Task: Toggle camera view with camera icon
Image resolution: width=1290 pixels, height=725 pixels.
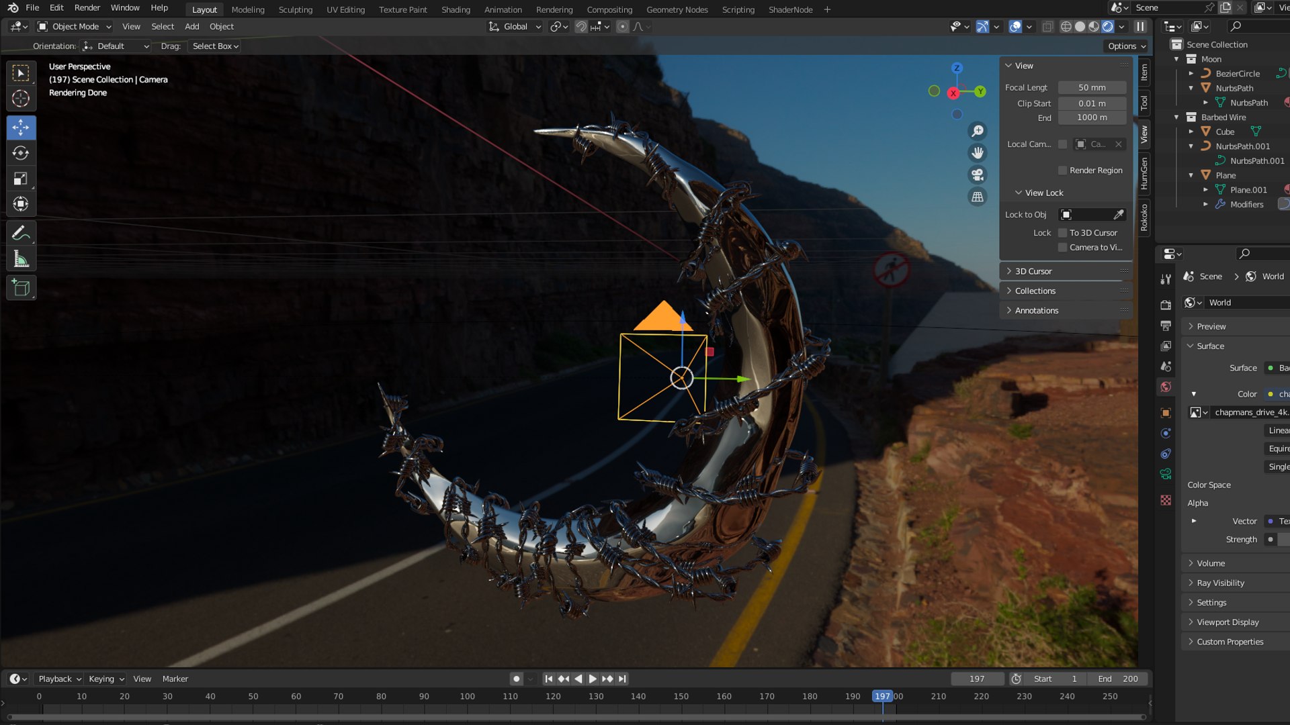Action: pos(978,175)
